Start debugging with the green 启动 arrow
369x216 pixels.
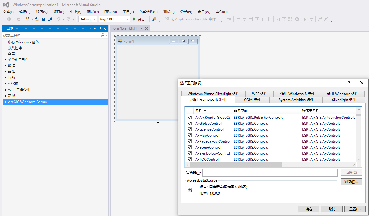tap(134, 19)
